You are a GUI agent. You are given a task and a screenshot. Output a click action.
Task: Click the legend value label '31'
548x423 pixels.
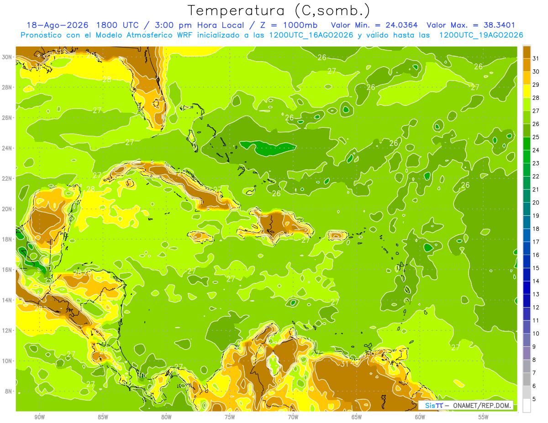(536, 58)
